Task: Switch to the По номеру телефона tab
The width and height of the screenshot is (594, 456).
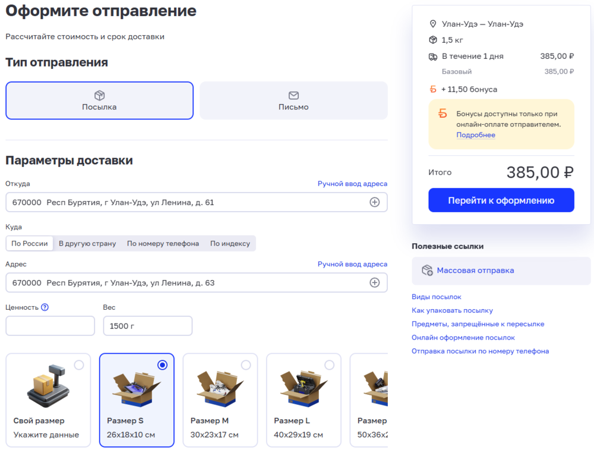Action: pyautogui.click(x=163, y=243)
